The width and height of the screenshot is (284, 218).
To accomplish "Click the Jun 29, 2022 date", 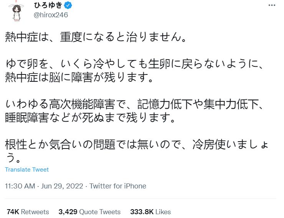I will click(63, 186).
